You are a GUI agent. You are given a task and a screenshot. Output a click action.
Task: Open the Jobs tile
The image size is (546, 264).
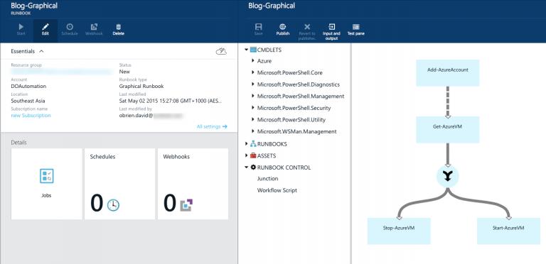[46, 184]
